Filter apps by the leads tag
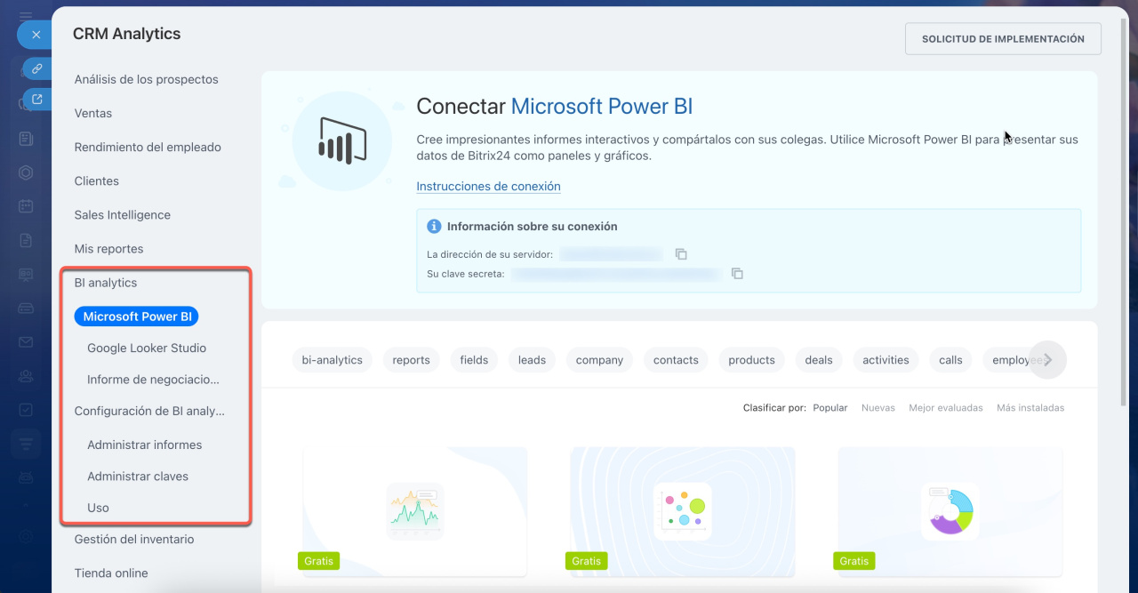Image resolution: width=1138 pixels, height=593 pixels. [x=532, y=360]
